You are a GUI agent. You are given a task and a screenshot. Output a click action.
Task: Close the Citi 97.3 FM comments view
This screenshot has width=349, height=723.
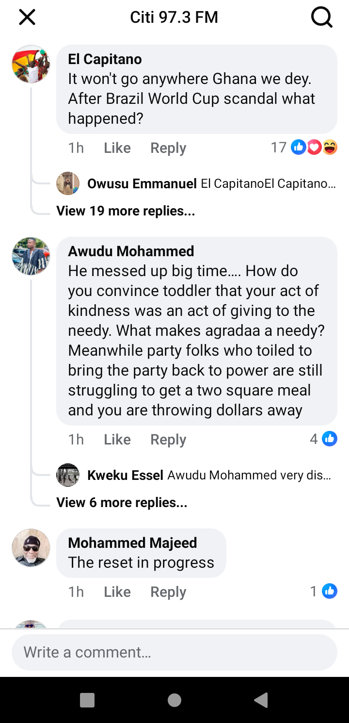[27, 18]
